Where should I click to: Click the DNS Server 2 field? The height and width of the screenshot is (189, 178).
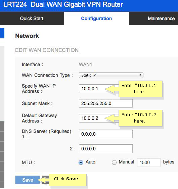coord(106,149)
